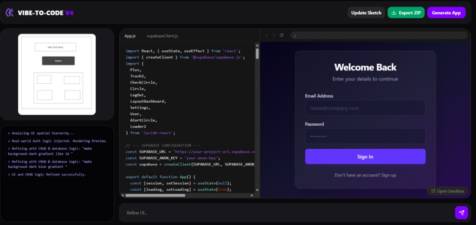This screenshot has height=225, width=476.
Task: Click the 'Email Address' label
Action: (x=319, y=96)
